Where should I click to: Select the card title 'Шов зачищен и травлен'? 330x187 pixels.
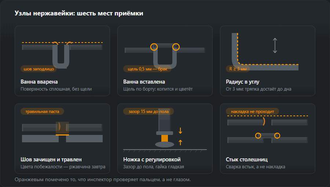[51, 159]
